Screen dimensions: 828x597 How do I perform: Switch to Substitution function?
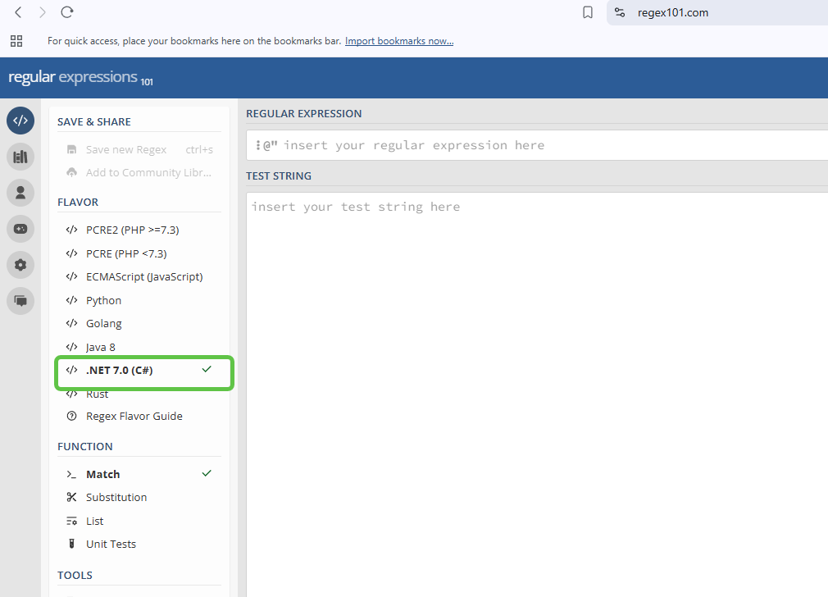point(116,498)
